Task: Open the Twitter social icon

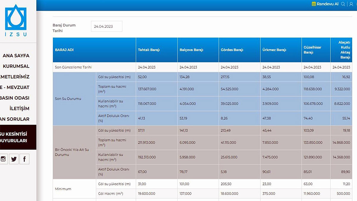Action: coord(14,159)
